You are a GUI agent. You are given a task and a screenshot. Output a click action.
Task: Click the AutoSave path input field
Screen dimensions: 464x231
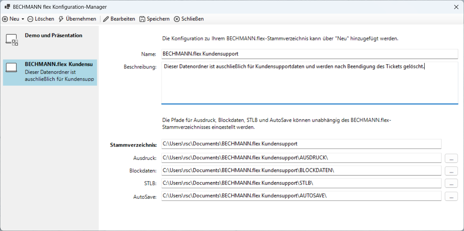coord(301,196)
